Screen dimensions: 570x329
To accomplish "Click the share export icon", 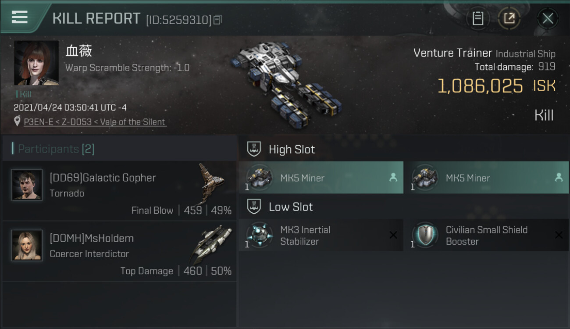I will pyautogui.click(x=509, y=18).
